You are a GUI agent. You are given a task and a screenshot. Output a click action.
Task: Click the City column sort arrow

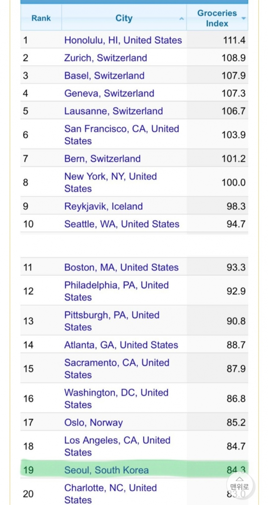pyautogui.click(x=182, y=19)
